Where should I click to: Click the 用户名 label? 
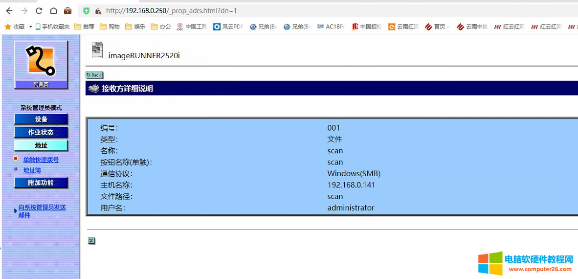[113, 208]
